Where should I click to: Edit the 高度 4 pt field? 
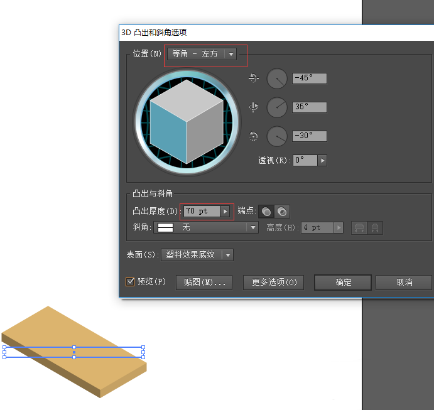317,228
